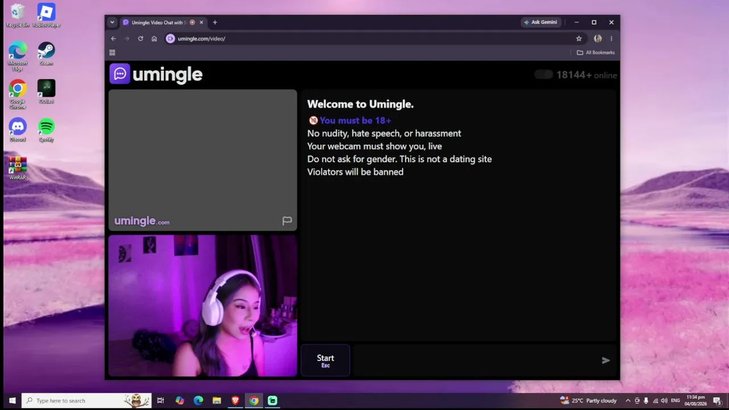Click the umingle wordmark in the header
729x410 pixels.
tap(167, 74)
